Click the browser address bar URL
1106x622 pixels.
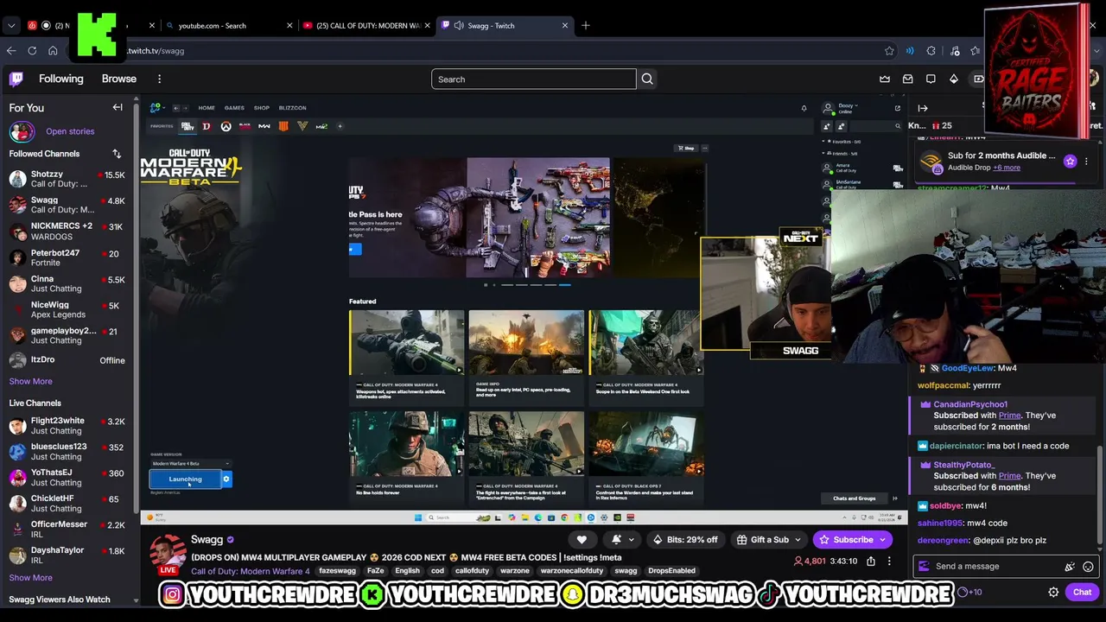coord(156,51)
